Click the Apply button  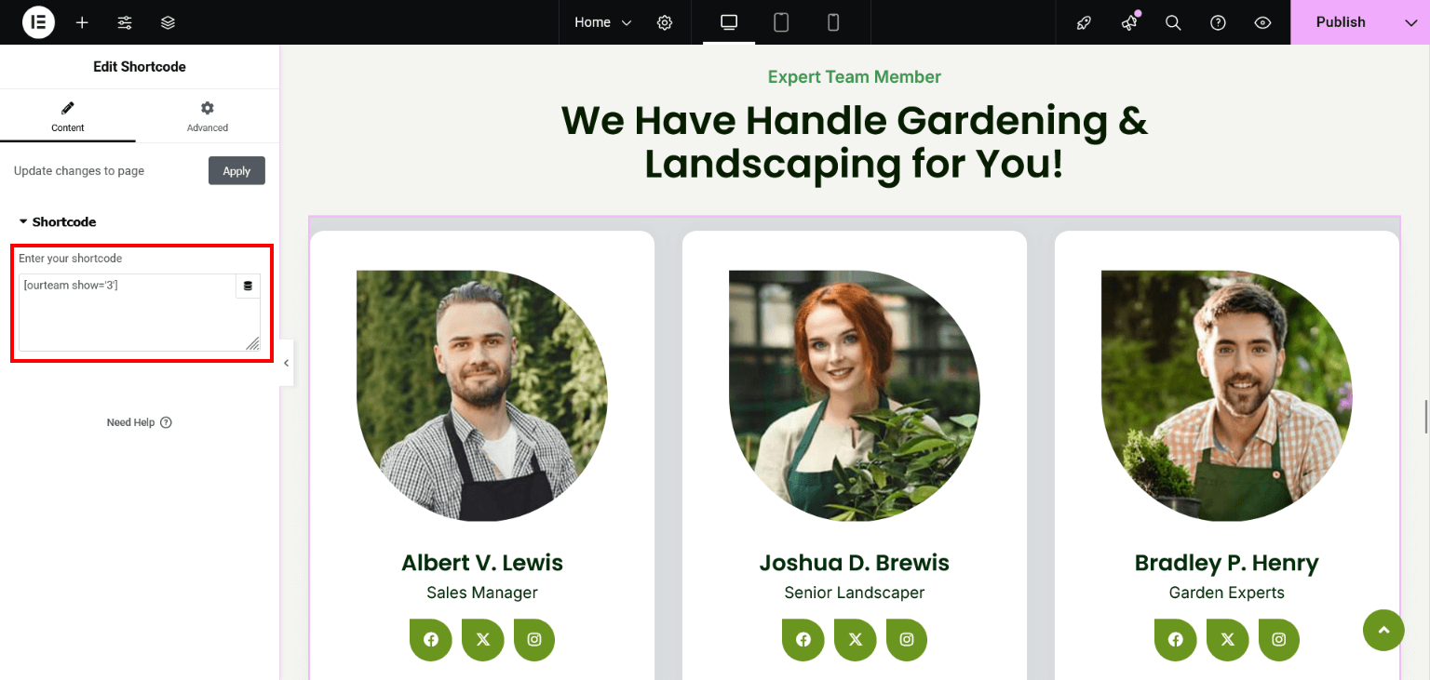(x=236, y=171)
